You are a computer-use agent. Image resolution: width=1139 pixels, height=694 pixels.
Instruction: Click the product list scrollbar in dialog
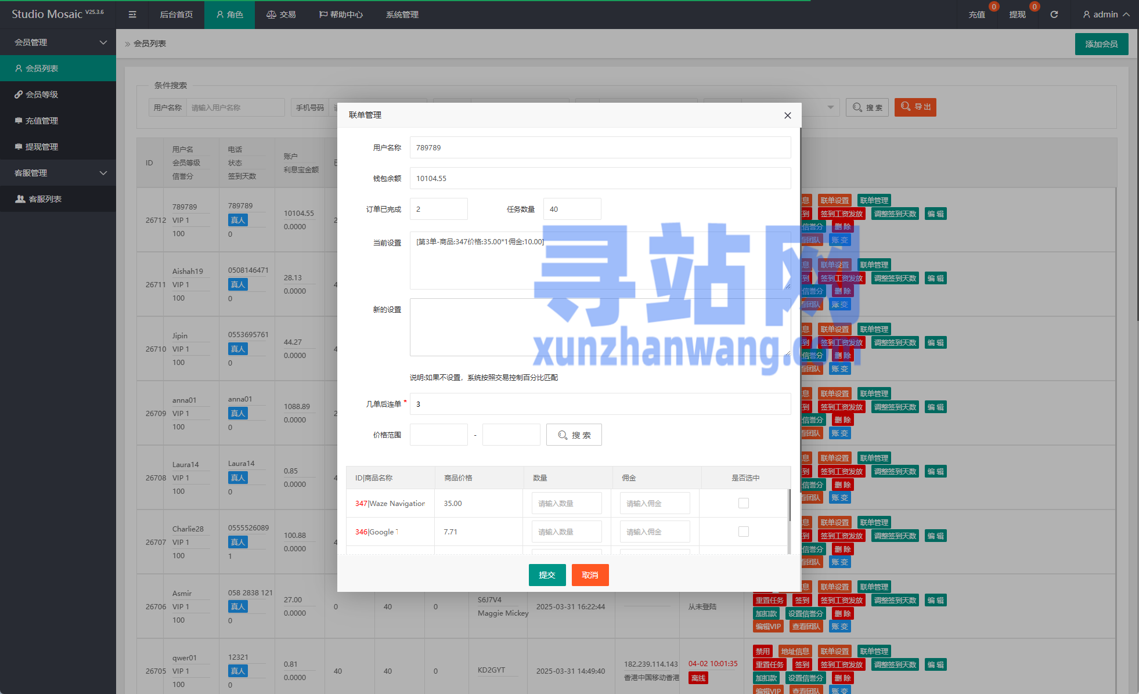tap(788, 505)
